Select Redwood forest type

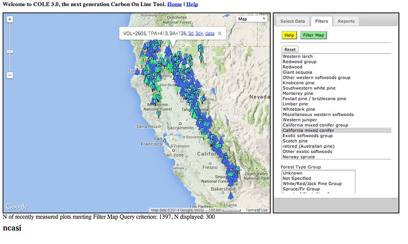coord(336,67)
